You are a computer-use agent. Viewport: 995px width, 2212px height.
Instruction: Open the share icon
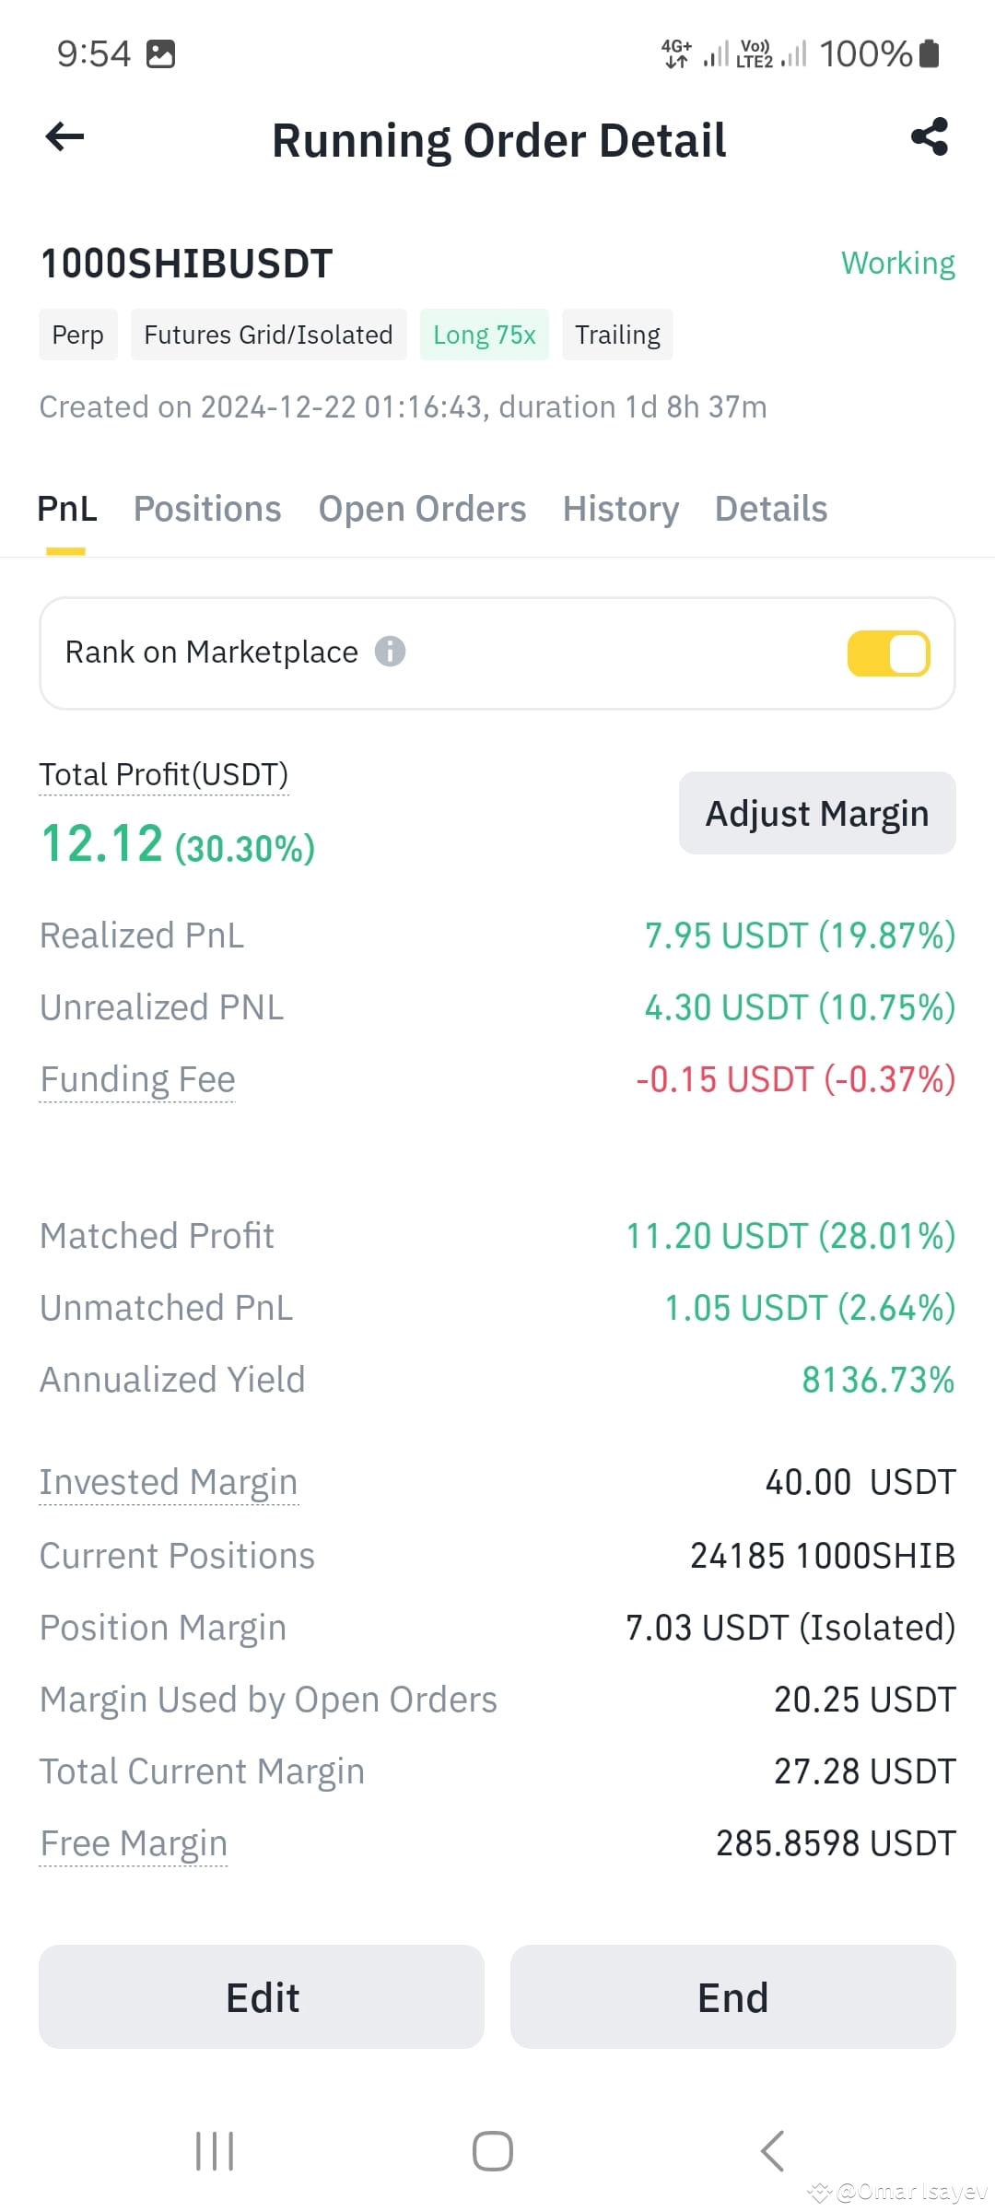point(930,136)
